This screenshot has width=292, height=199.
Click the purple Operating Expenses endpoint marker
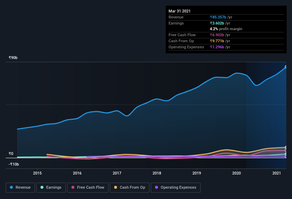[286, 156]
